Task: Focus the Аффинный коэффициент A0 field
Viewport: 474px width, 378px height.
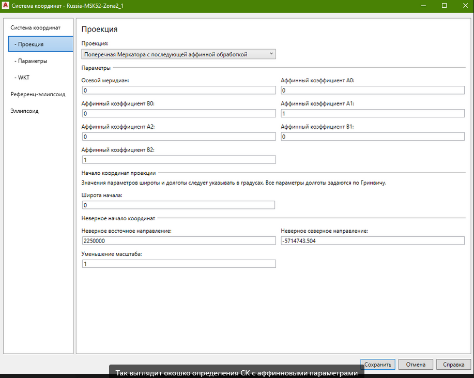Action: tap(372, 90)
